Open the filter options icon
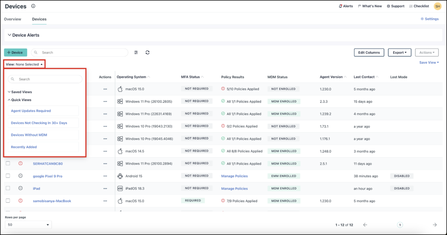 (x=136, y=52)
